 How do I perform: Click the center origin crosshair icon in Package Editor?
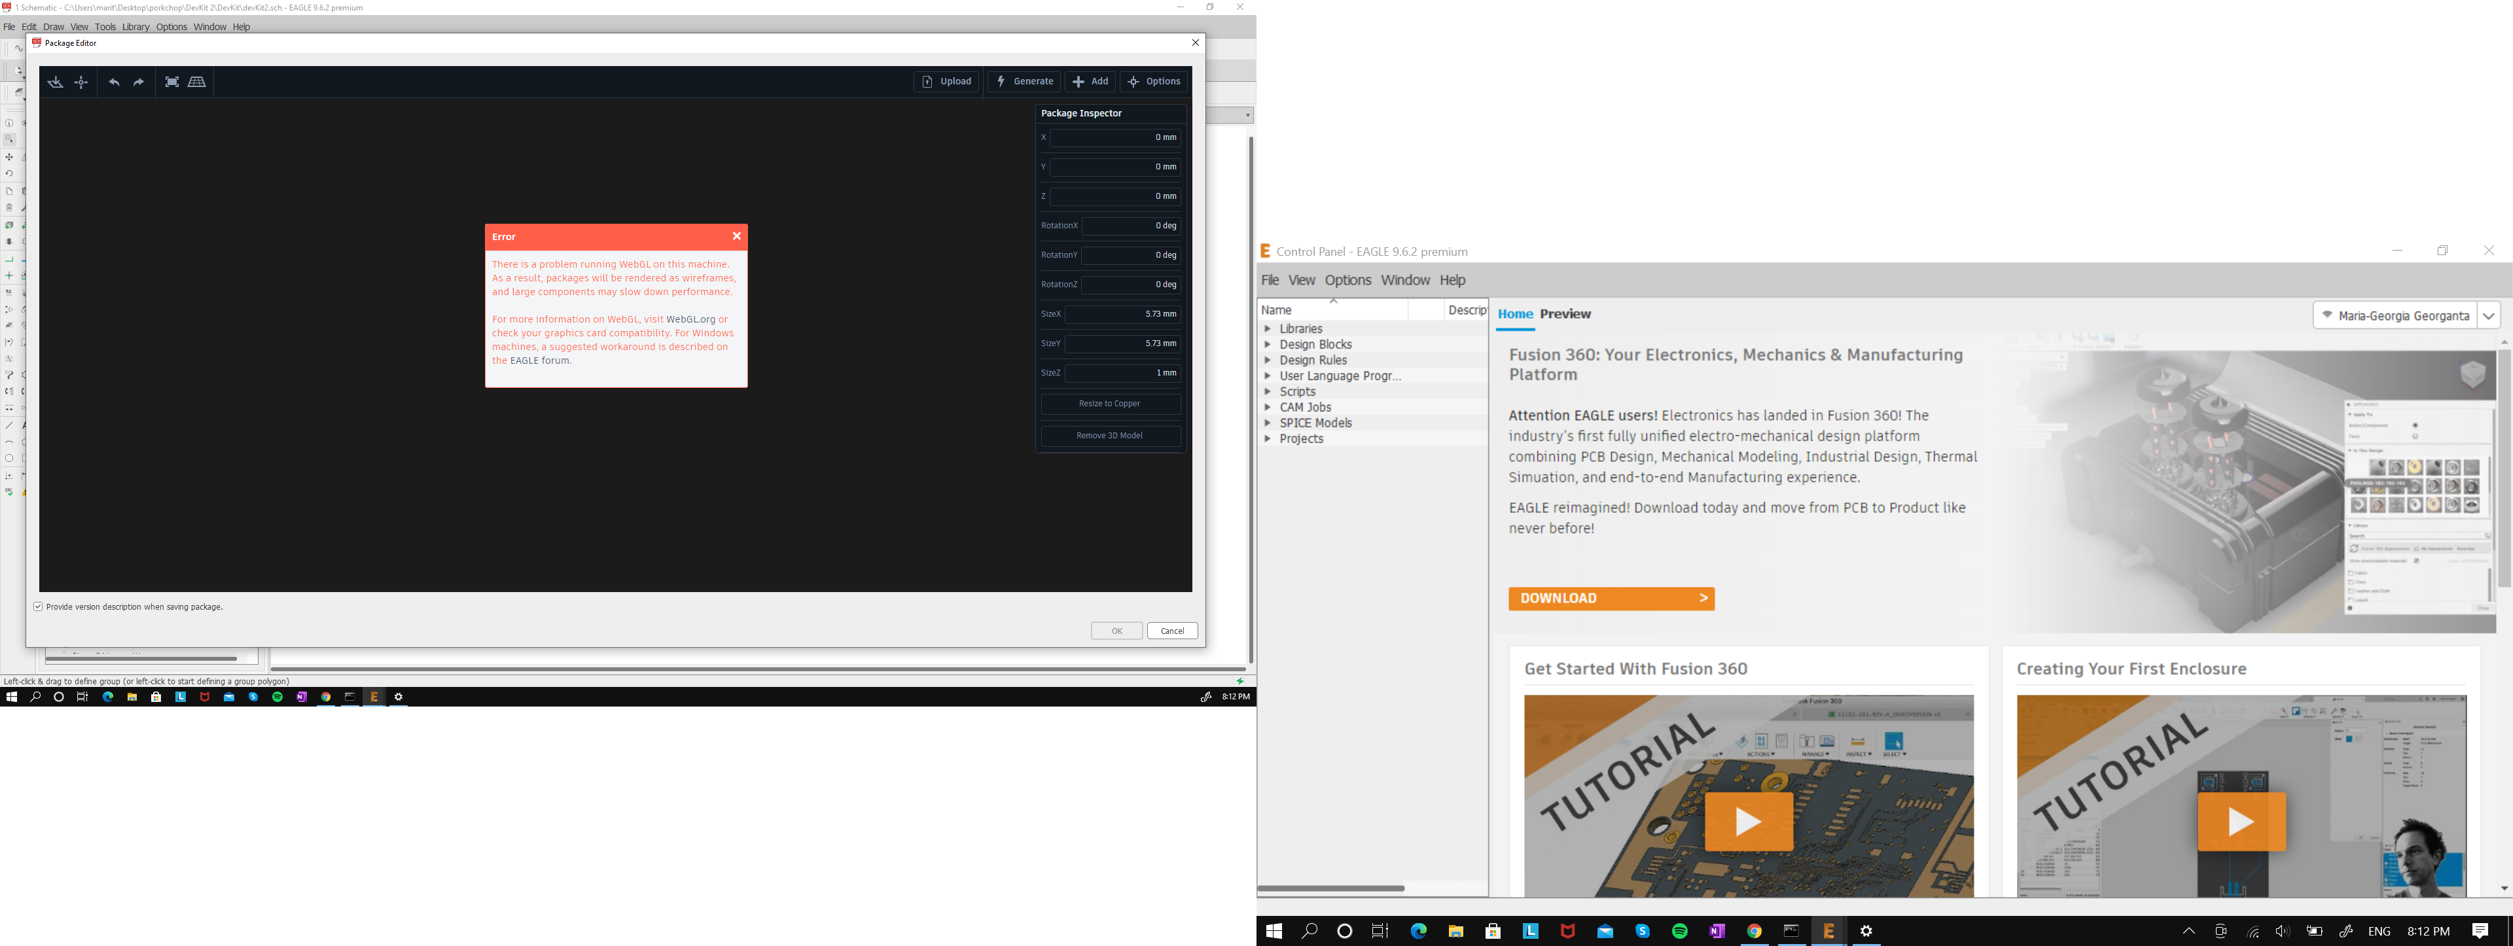(81, 82)
